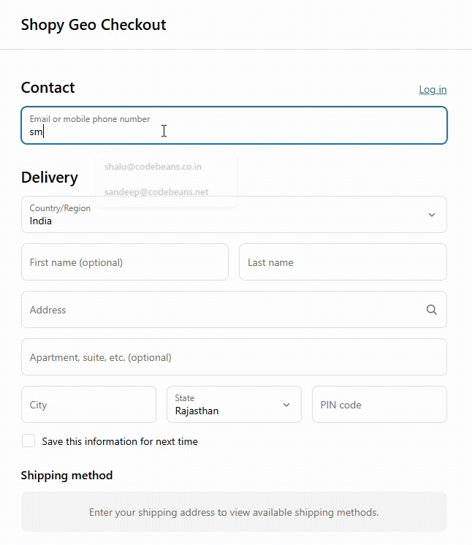Click the address search magnifier icon

[x=431, y=309]
